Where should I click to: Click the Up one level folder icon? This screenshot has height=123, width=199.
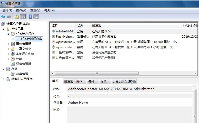(x=17, y=17)
